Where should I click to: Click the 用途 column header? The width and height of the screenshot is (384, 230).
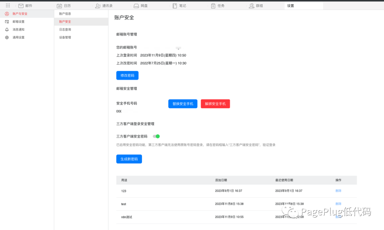(x=124, y=180)
